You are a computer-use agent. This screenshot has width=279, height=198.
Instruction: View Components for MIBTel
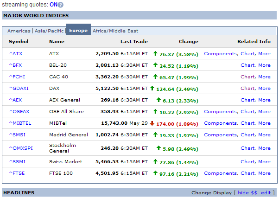pos(220,123)
